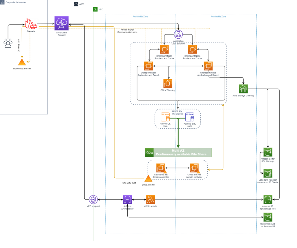Image resolution: width=297 pixels, height=248 pixels.
Task: Select the VPC endpoint icon
Action: (x=93, y=200)
